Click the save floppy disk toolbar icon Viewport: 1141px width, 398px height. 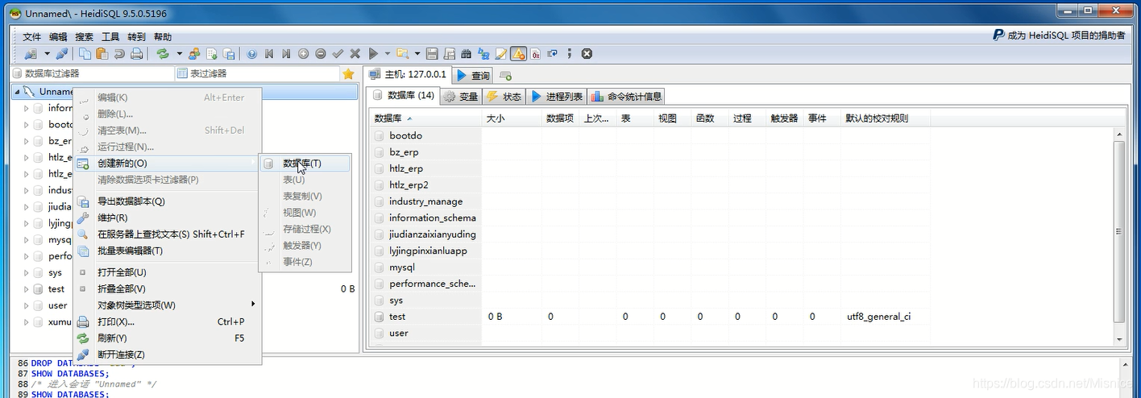(x=432, y=54)
